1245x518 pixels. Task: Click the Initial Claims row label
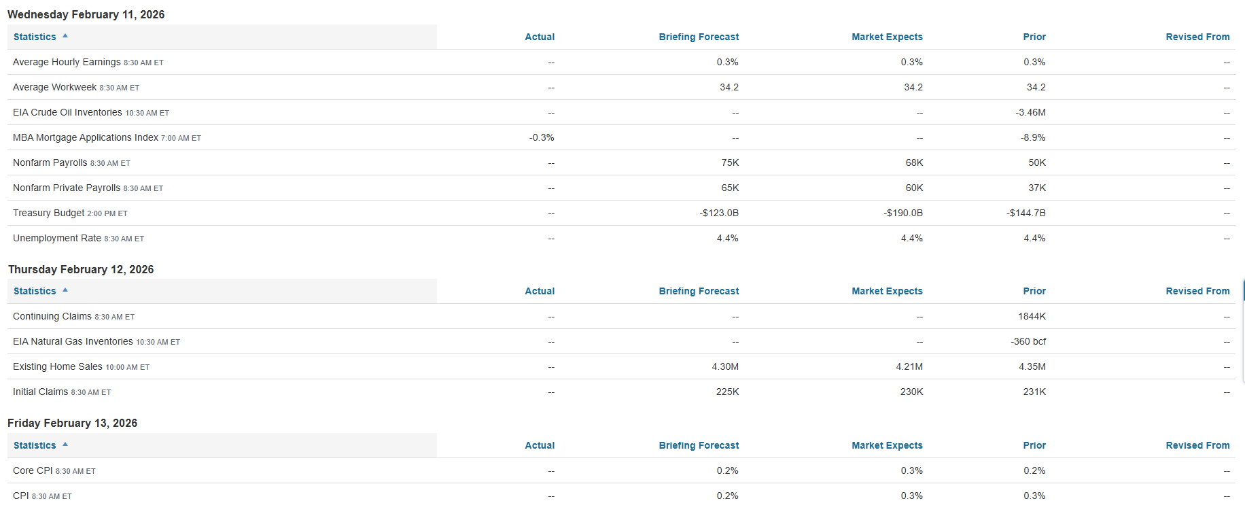click(x=41, y=392)
